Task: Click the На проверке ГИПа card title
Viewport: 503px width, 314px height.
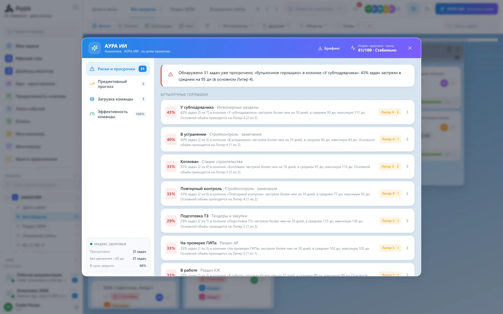Action: 198,243
